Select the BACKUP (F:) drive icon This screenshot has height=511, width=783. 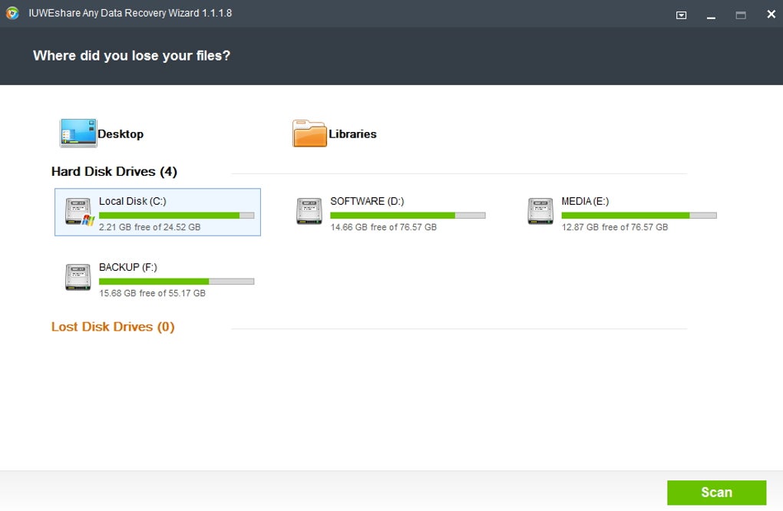pos(78,277)
